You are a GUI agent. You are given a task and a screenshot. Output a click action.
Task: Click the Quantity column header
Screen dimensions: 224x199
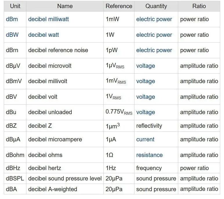point(156,6)
